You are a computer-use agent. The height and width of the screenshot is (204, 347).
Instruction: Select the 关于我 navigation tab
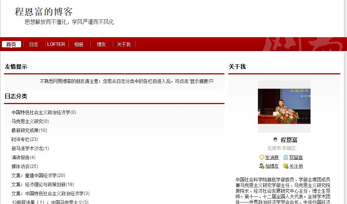124,44
